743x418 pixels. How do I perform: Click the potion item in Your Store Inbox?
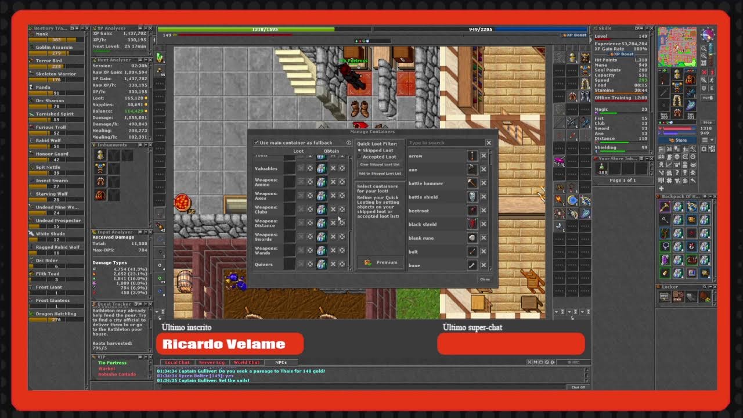pos(601,168)
